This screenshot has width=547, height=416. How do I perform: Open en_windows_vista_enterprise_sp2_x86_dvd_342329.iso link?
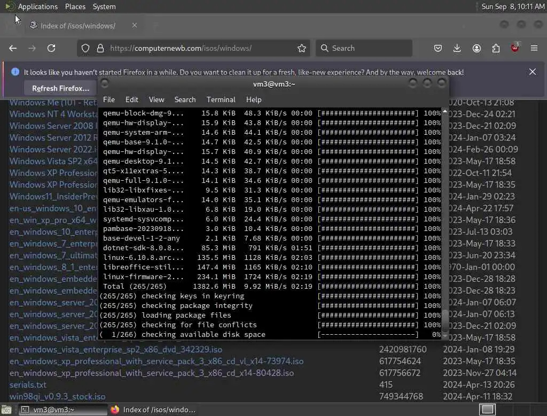click(x=116, y=349)
